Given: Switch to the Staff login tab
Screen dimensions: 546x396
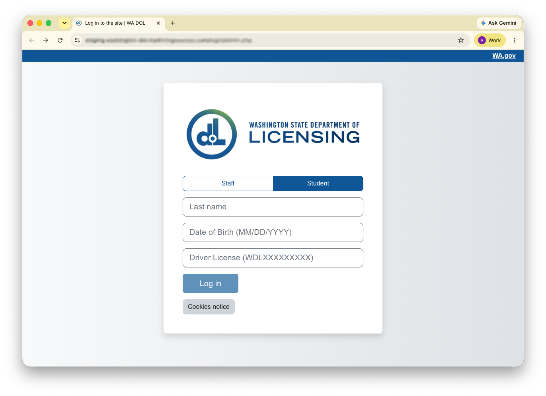Looking at the screenshot, I should (x=228, y=183).
